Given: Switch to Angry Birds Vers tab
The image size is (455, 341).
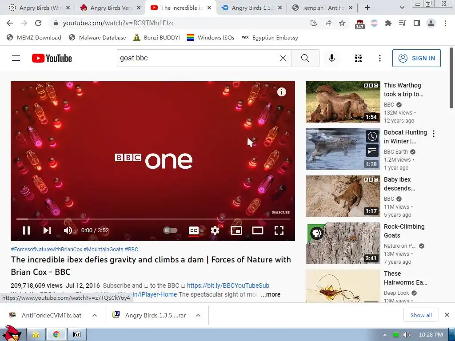Looking at the screenshot, I should click(x=110, y=8).
